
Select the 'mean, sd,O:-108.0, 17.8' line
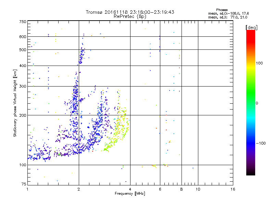228,13
